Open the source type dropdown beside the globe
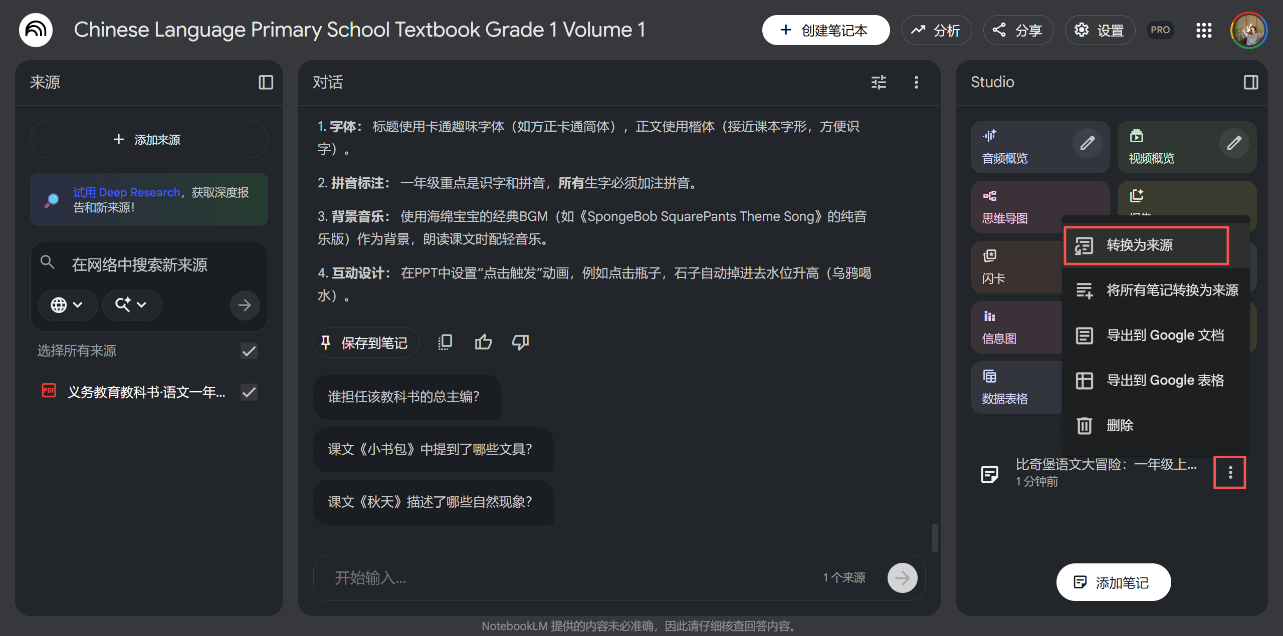The height and width of the screenshot is (636, 1283). tap(131, 305)
